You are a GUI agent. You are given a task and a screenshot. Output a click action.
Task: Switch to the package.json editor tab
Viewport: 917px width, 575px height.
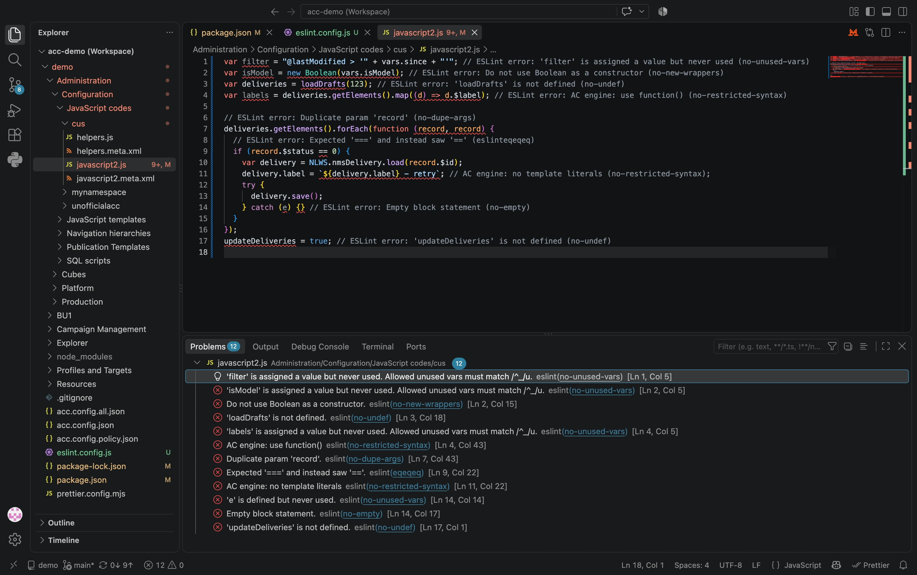pyautogui.click(x=226, y=33)
